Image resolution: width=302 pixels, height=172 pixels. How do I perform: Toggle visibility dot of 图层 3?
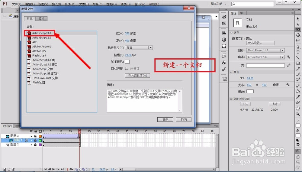click(31, 136)
